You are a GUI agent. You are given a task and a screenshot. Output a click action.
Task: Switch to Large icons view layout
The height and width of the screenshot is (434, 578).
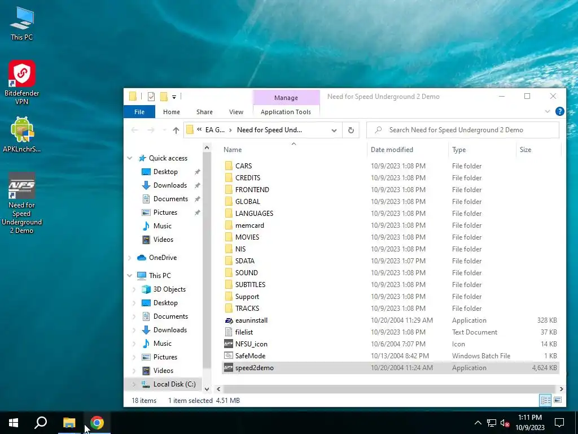click(558, 400)
